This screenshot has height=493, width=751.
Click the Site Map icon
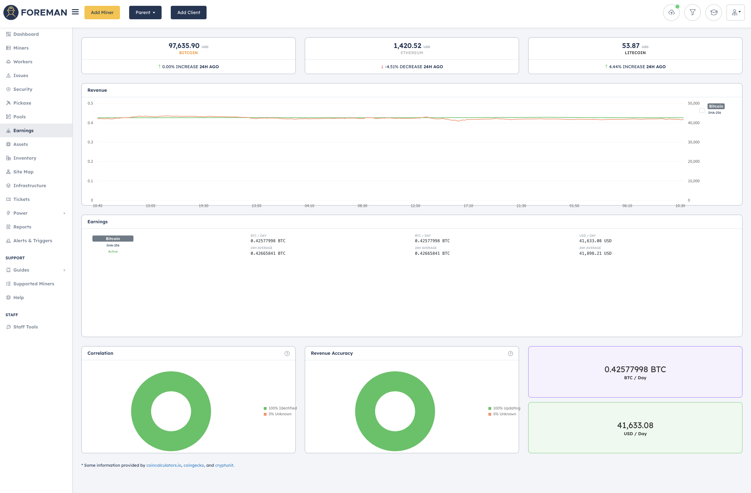coord(9,172)
